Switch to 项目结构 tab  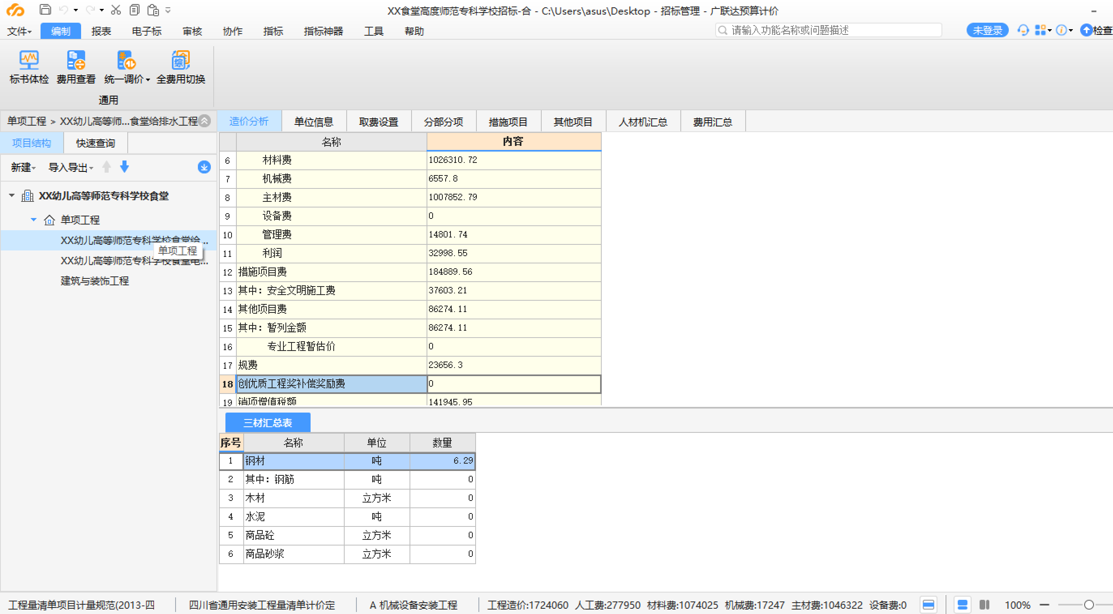(x=32, y=143)
